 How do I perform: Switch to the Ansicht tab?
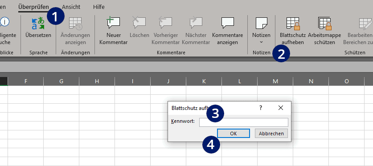click(x=71, y=7)
